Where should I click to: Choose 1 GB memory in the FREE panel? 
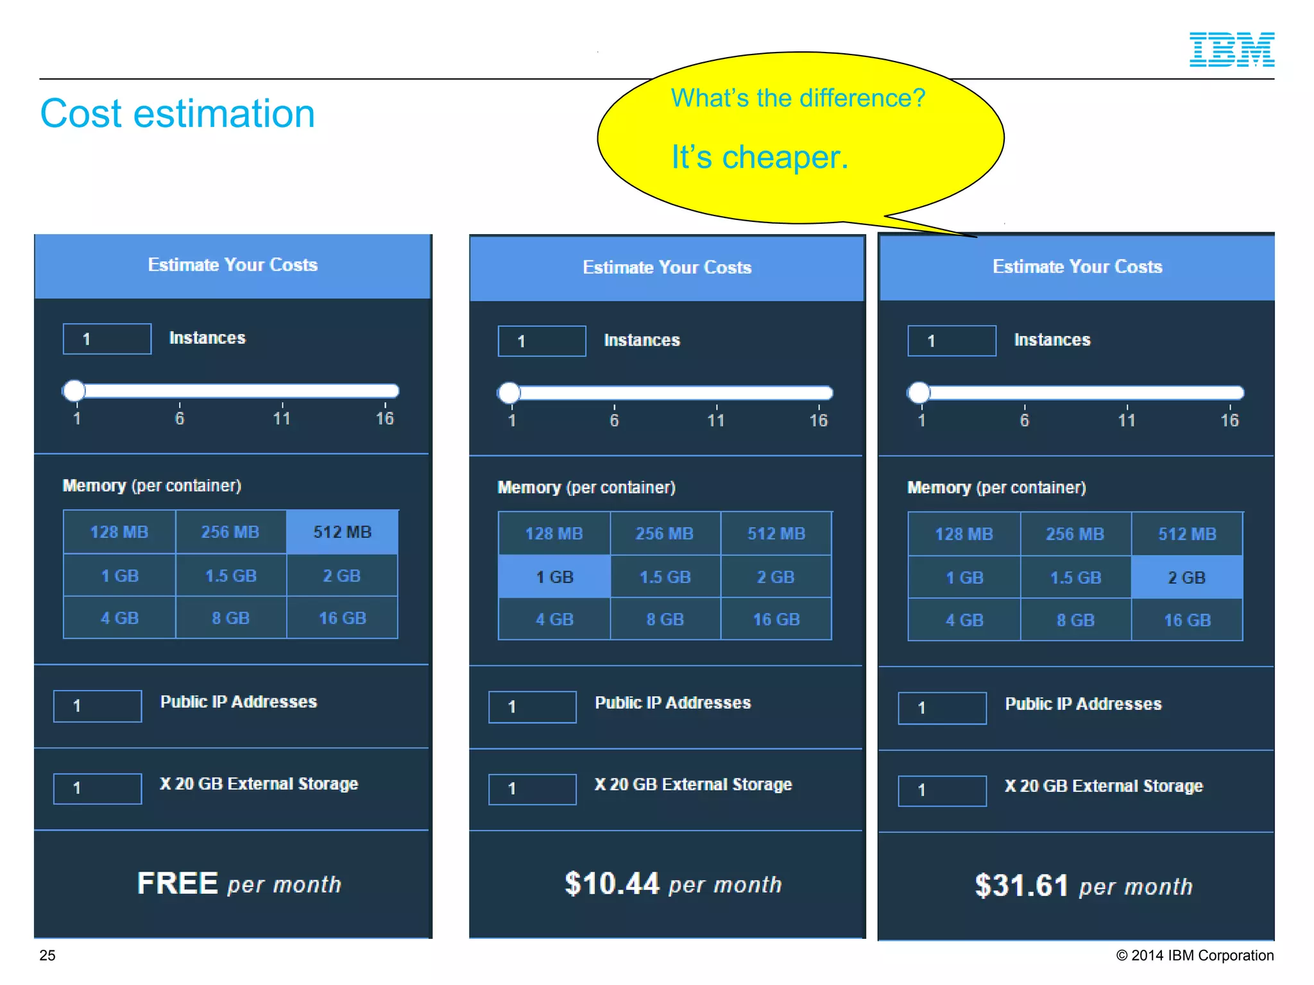[x=119, y=576]
